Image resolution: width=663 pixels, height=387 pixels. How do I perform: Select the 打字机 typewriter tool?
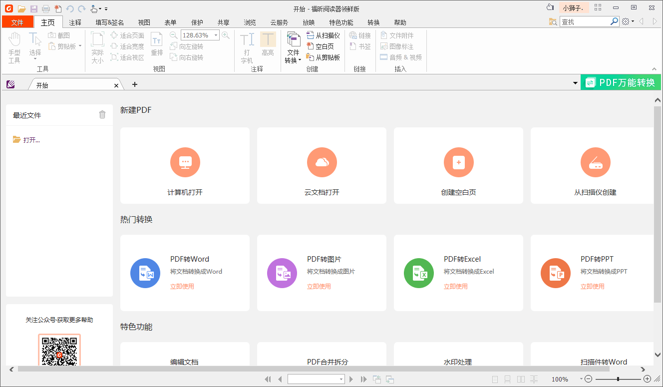pos(247,48)
